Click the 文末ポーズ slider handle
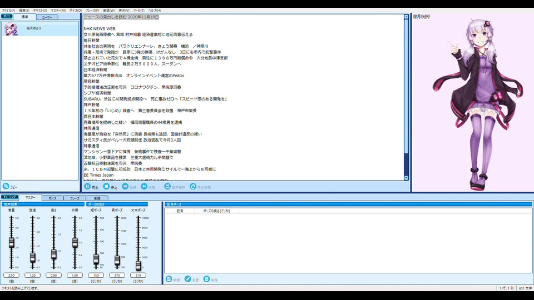This screenshot has width=534, height=300. pyautogui.click(x=139, y=266)
